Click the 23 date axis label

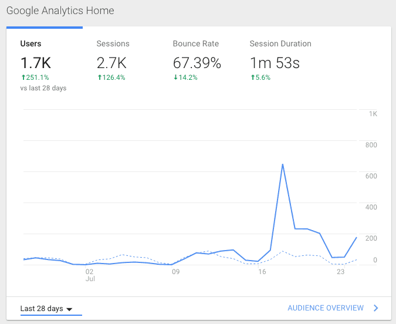pos(341,272)
